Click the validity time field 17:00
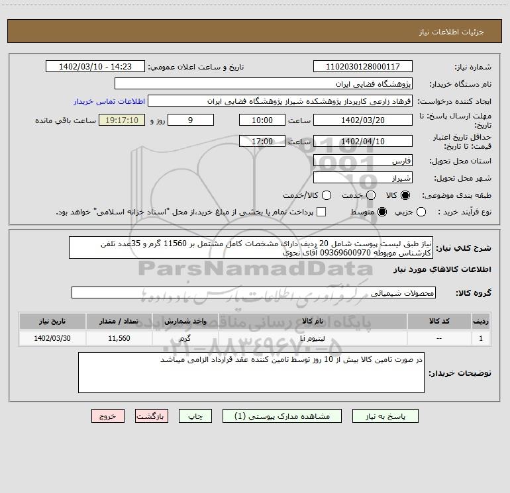 click(x=262, y=141)
